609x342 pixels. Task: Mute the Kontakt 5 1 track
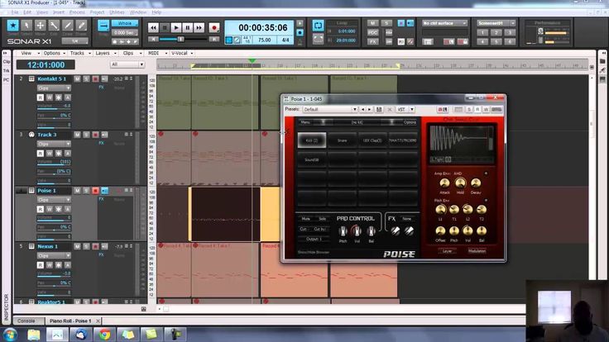click(x=77, y=79)
